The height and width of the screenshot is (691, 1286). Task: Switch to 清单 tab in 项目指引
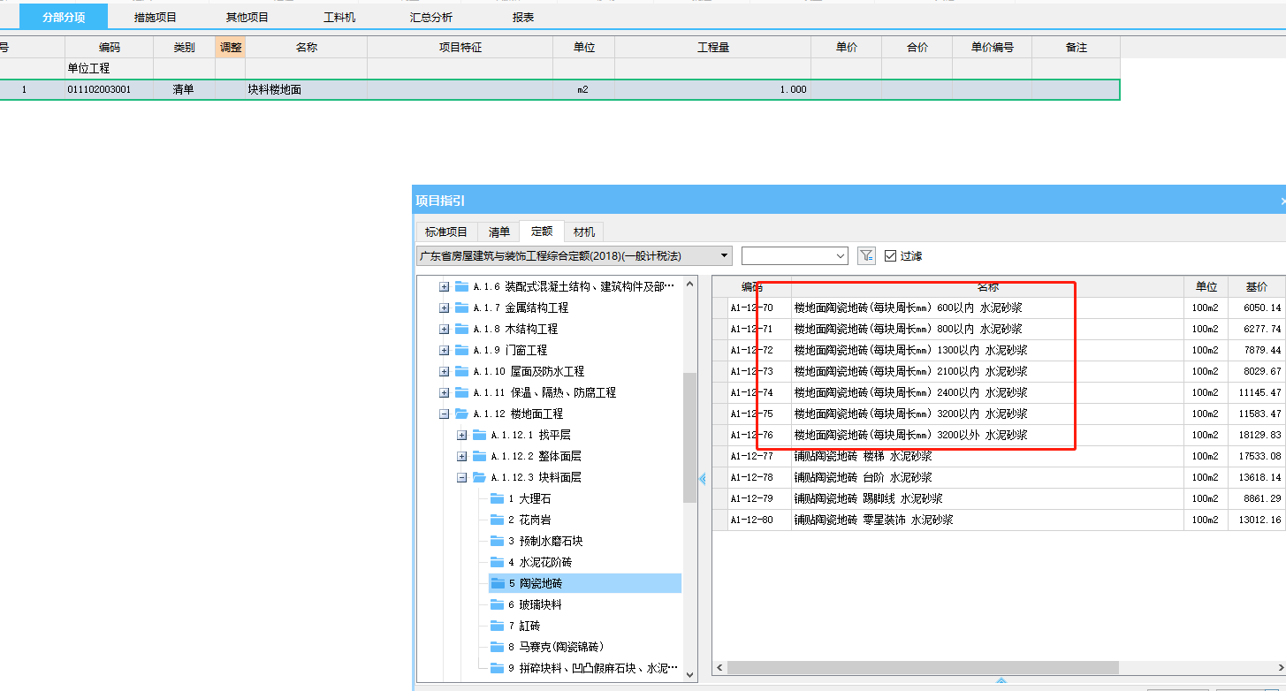click(499, 232)
